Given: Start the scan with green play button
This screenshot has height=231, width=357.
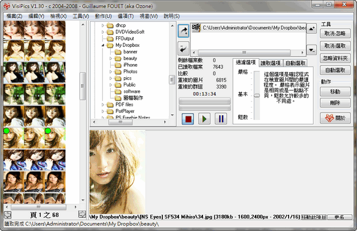Looking at the screenshot, I should [204, 119].
